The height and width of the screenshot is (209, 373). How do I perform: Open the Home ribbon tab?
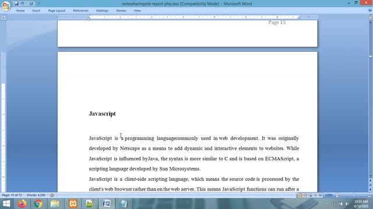coord(20,10)
